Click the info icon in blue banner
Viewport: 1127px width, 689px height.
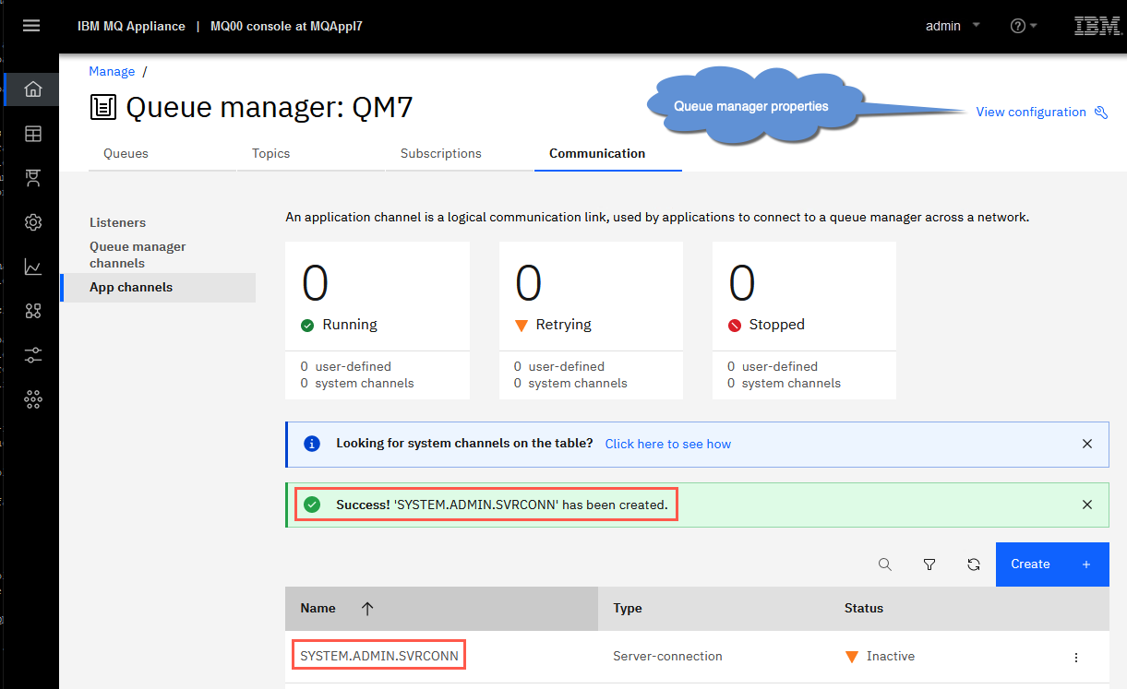click(312, 444)
